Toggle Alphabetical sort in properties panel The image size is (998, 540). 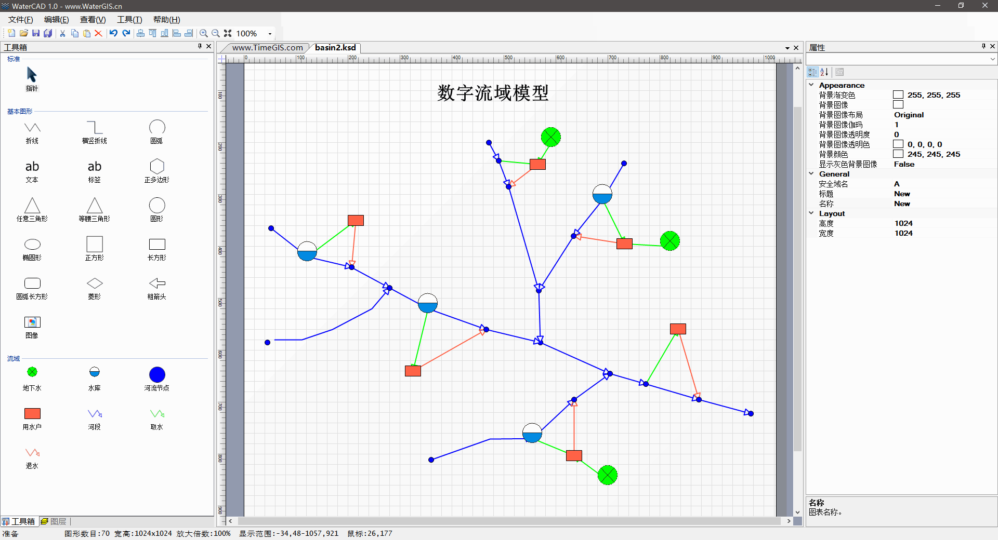pos(824,72)
